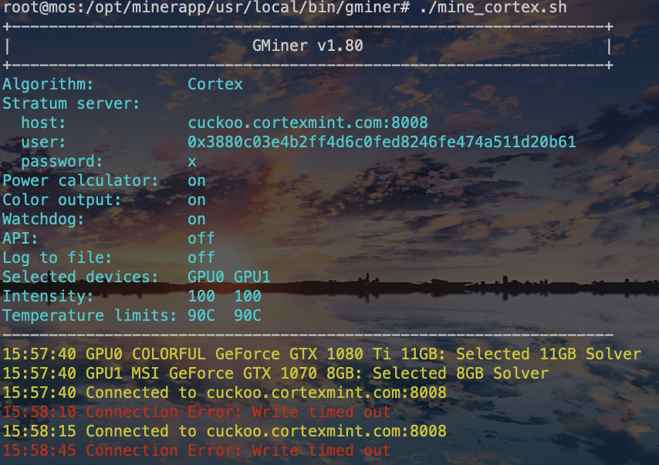Click the Power calculator on value

tap(197, 181)
